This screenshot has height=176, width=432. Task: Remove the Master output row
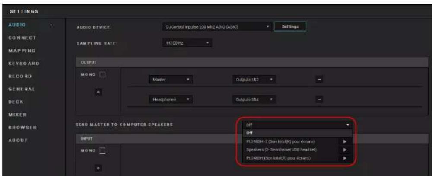[319, 80]
